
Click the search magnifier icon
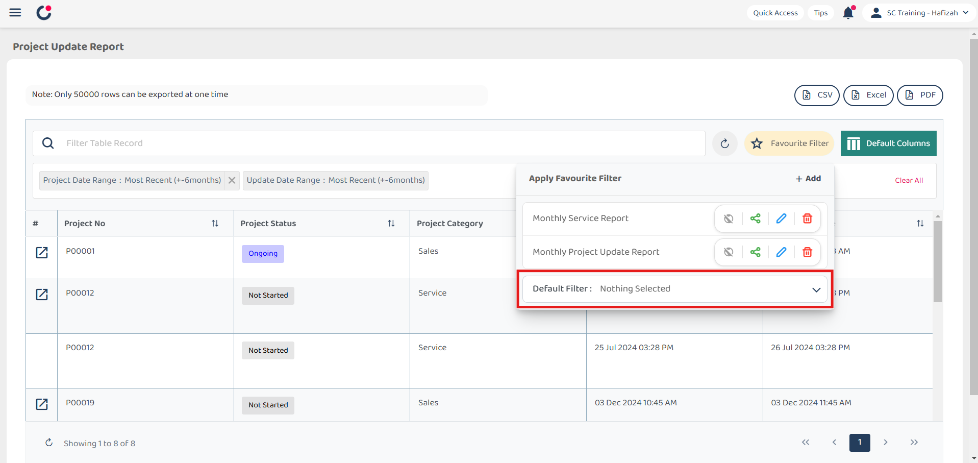(x=48, y=143)
